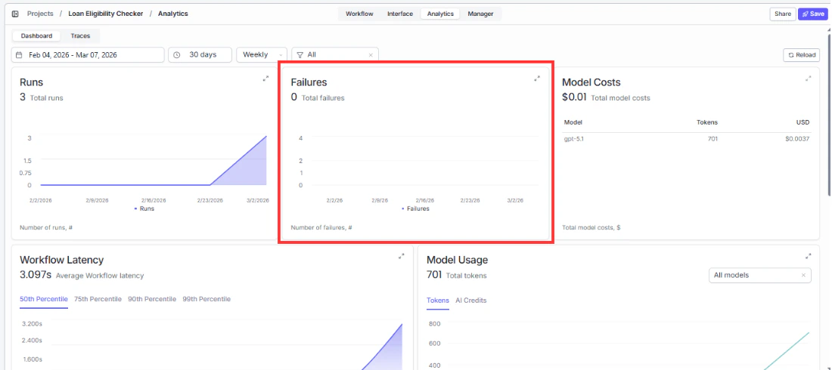
Task: Expand the Weekly interval dropdown
Action: coord(262,54)
